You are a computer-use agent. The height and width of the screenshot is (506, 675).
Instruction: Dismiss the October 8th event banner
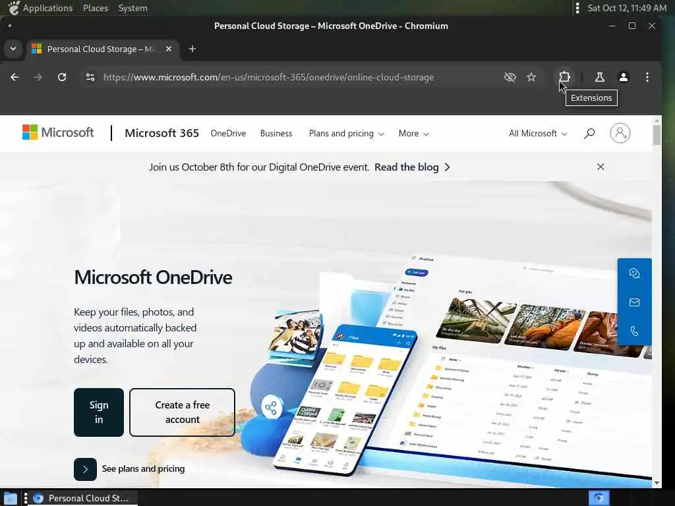click(x=601, y=167)
